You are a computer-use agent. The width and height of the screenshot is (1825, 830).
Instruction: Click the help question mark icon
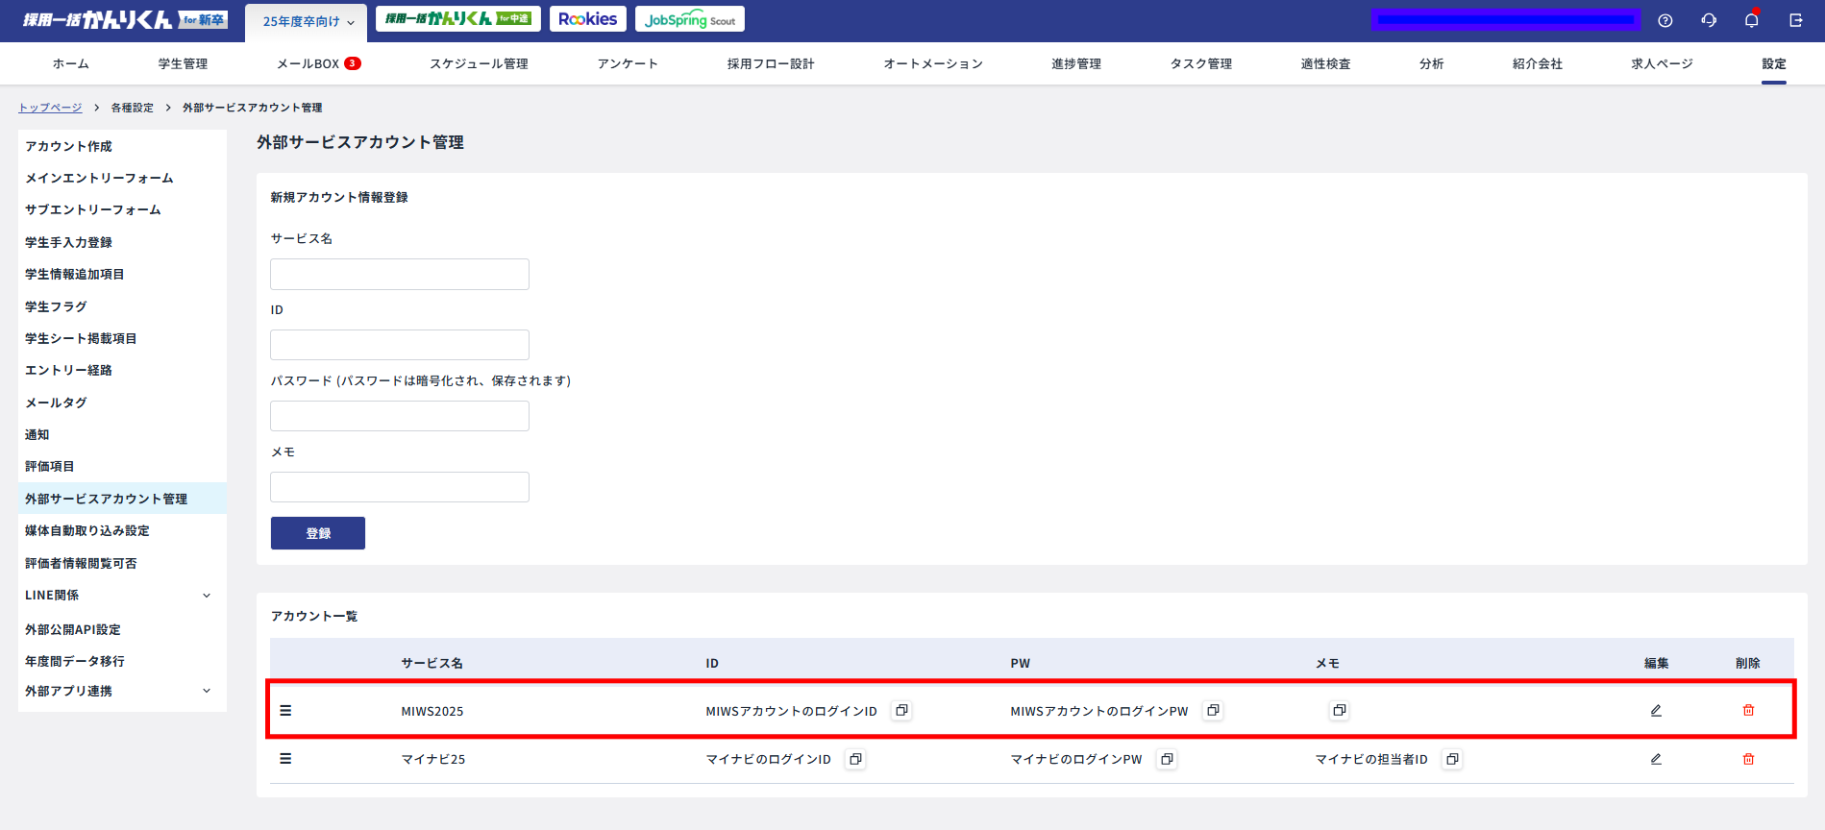(1665, 20)
